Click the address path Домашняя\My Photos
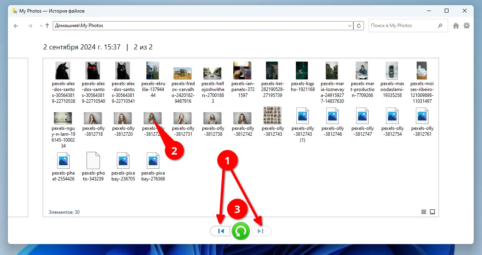Image resolution: width=482 pixels, height=255 pixels. pos(79,26)
